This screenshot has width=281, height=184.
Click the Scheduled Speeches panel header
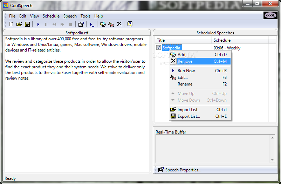pos(215,33)
